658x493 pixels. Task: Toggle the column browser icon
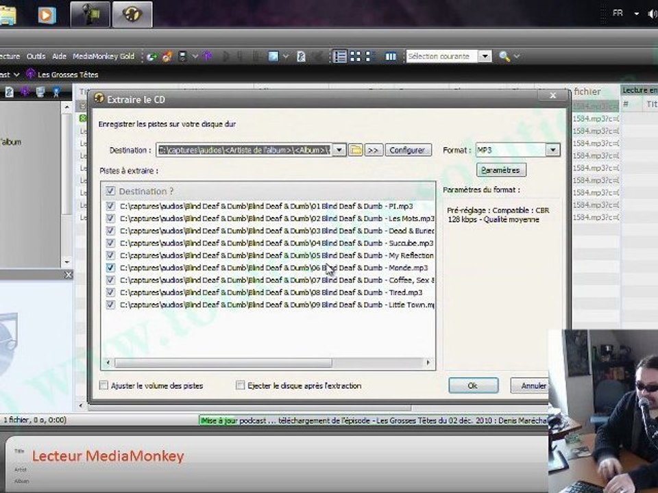(391, 56)
